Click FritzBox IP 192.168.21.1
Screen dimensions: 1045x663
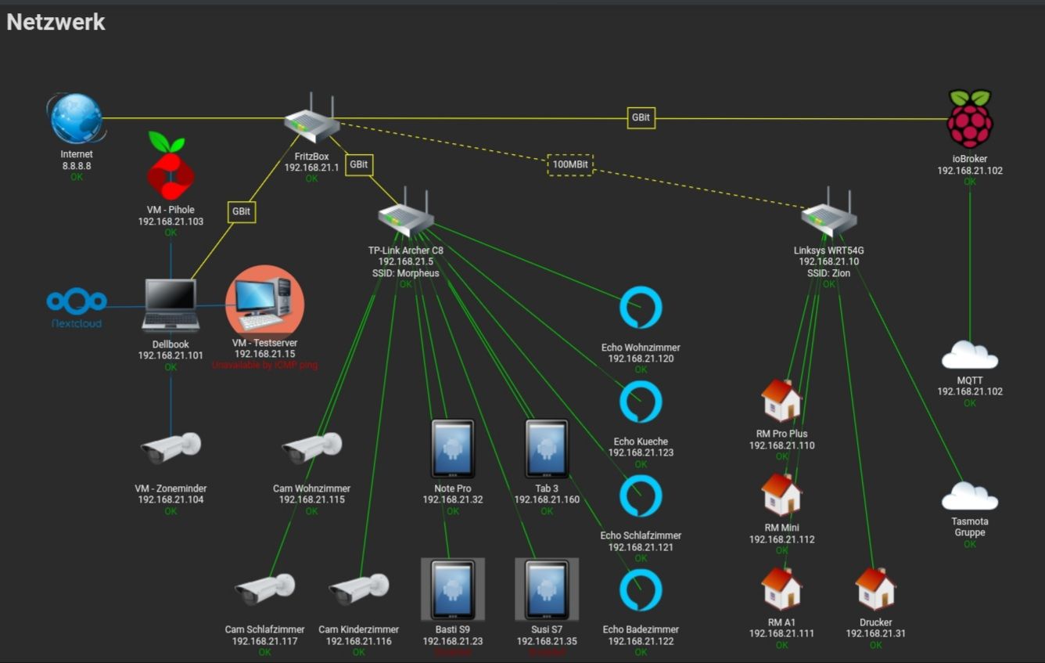[311, 168]
